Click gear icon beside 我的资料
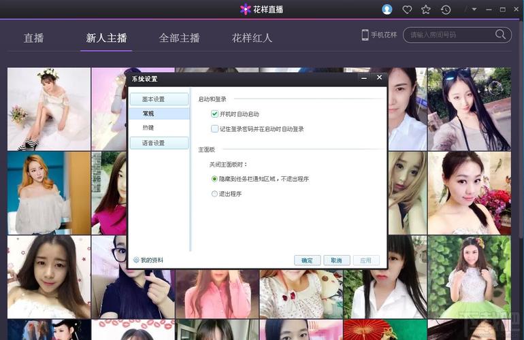 pyautogui.click(x=136, y=260)
